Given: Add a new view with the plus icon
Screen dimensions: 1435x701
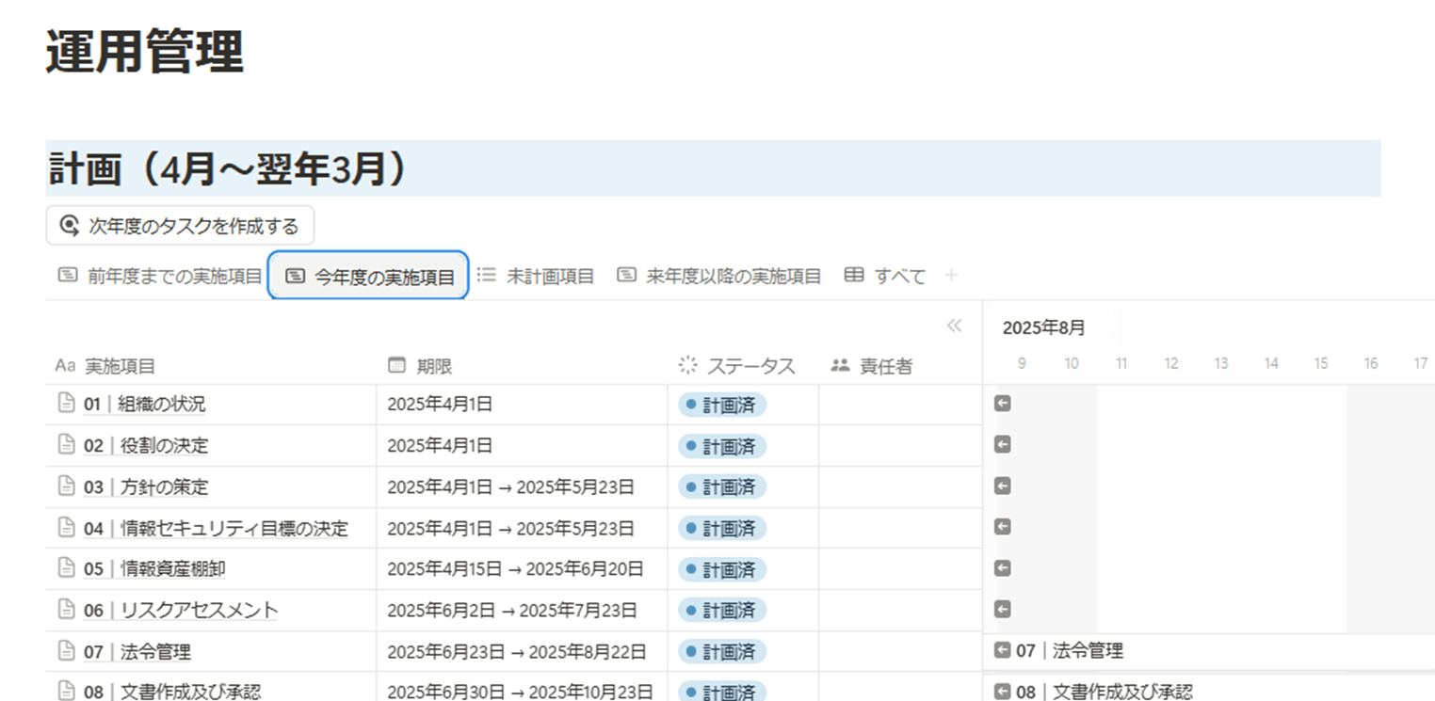Looking at the screenshot, I should point(951,275).
